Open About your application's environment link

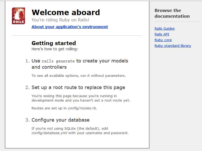[70, 27]
